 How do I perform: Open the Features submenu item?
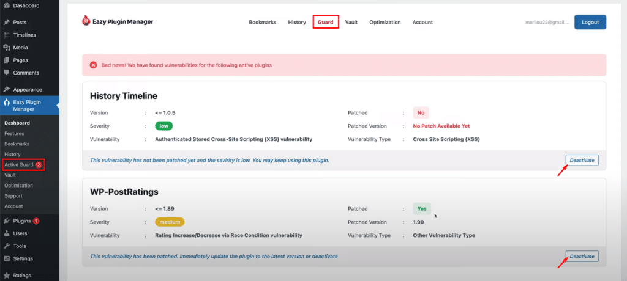click(14, 133)
